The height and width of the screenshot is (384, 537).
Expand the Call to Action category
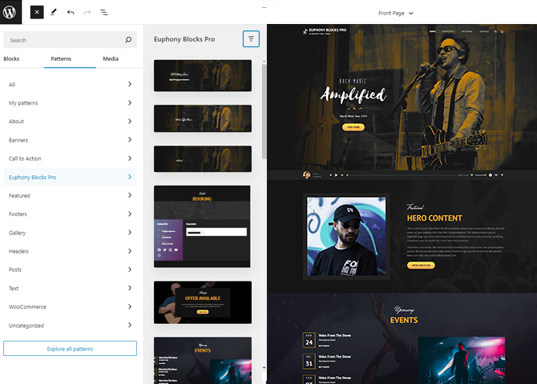[69, 158]
